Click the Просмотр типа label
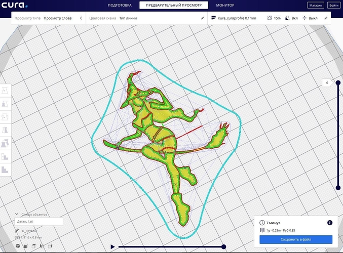 click(x=27, y=18)
